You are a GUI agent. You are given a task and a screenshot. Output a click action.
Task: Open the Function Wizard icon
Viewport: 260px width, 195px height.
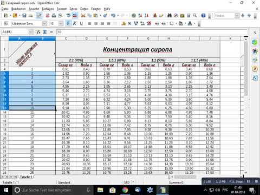(x=38, y=32)
